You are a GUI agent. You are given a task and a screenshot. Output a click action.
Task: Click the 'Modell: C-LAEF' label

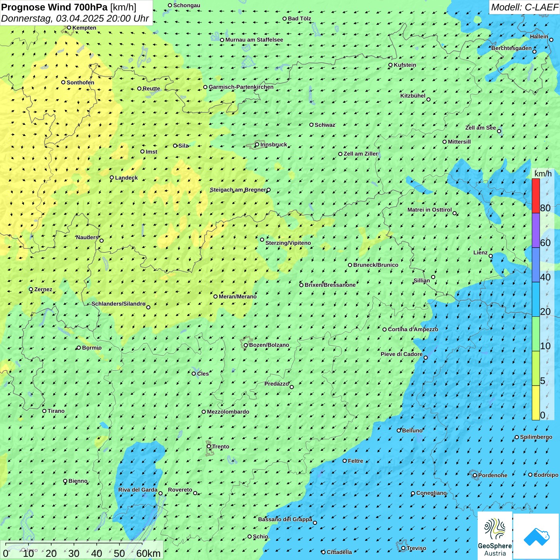pyautogui.click(x=524, y=7)
